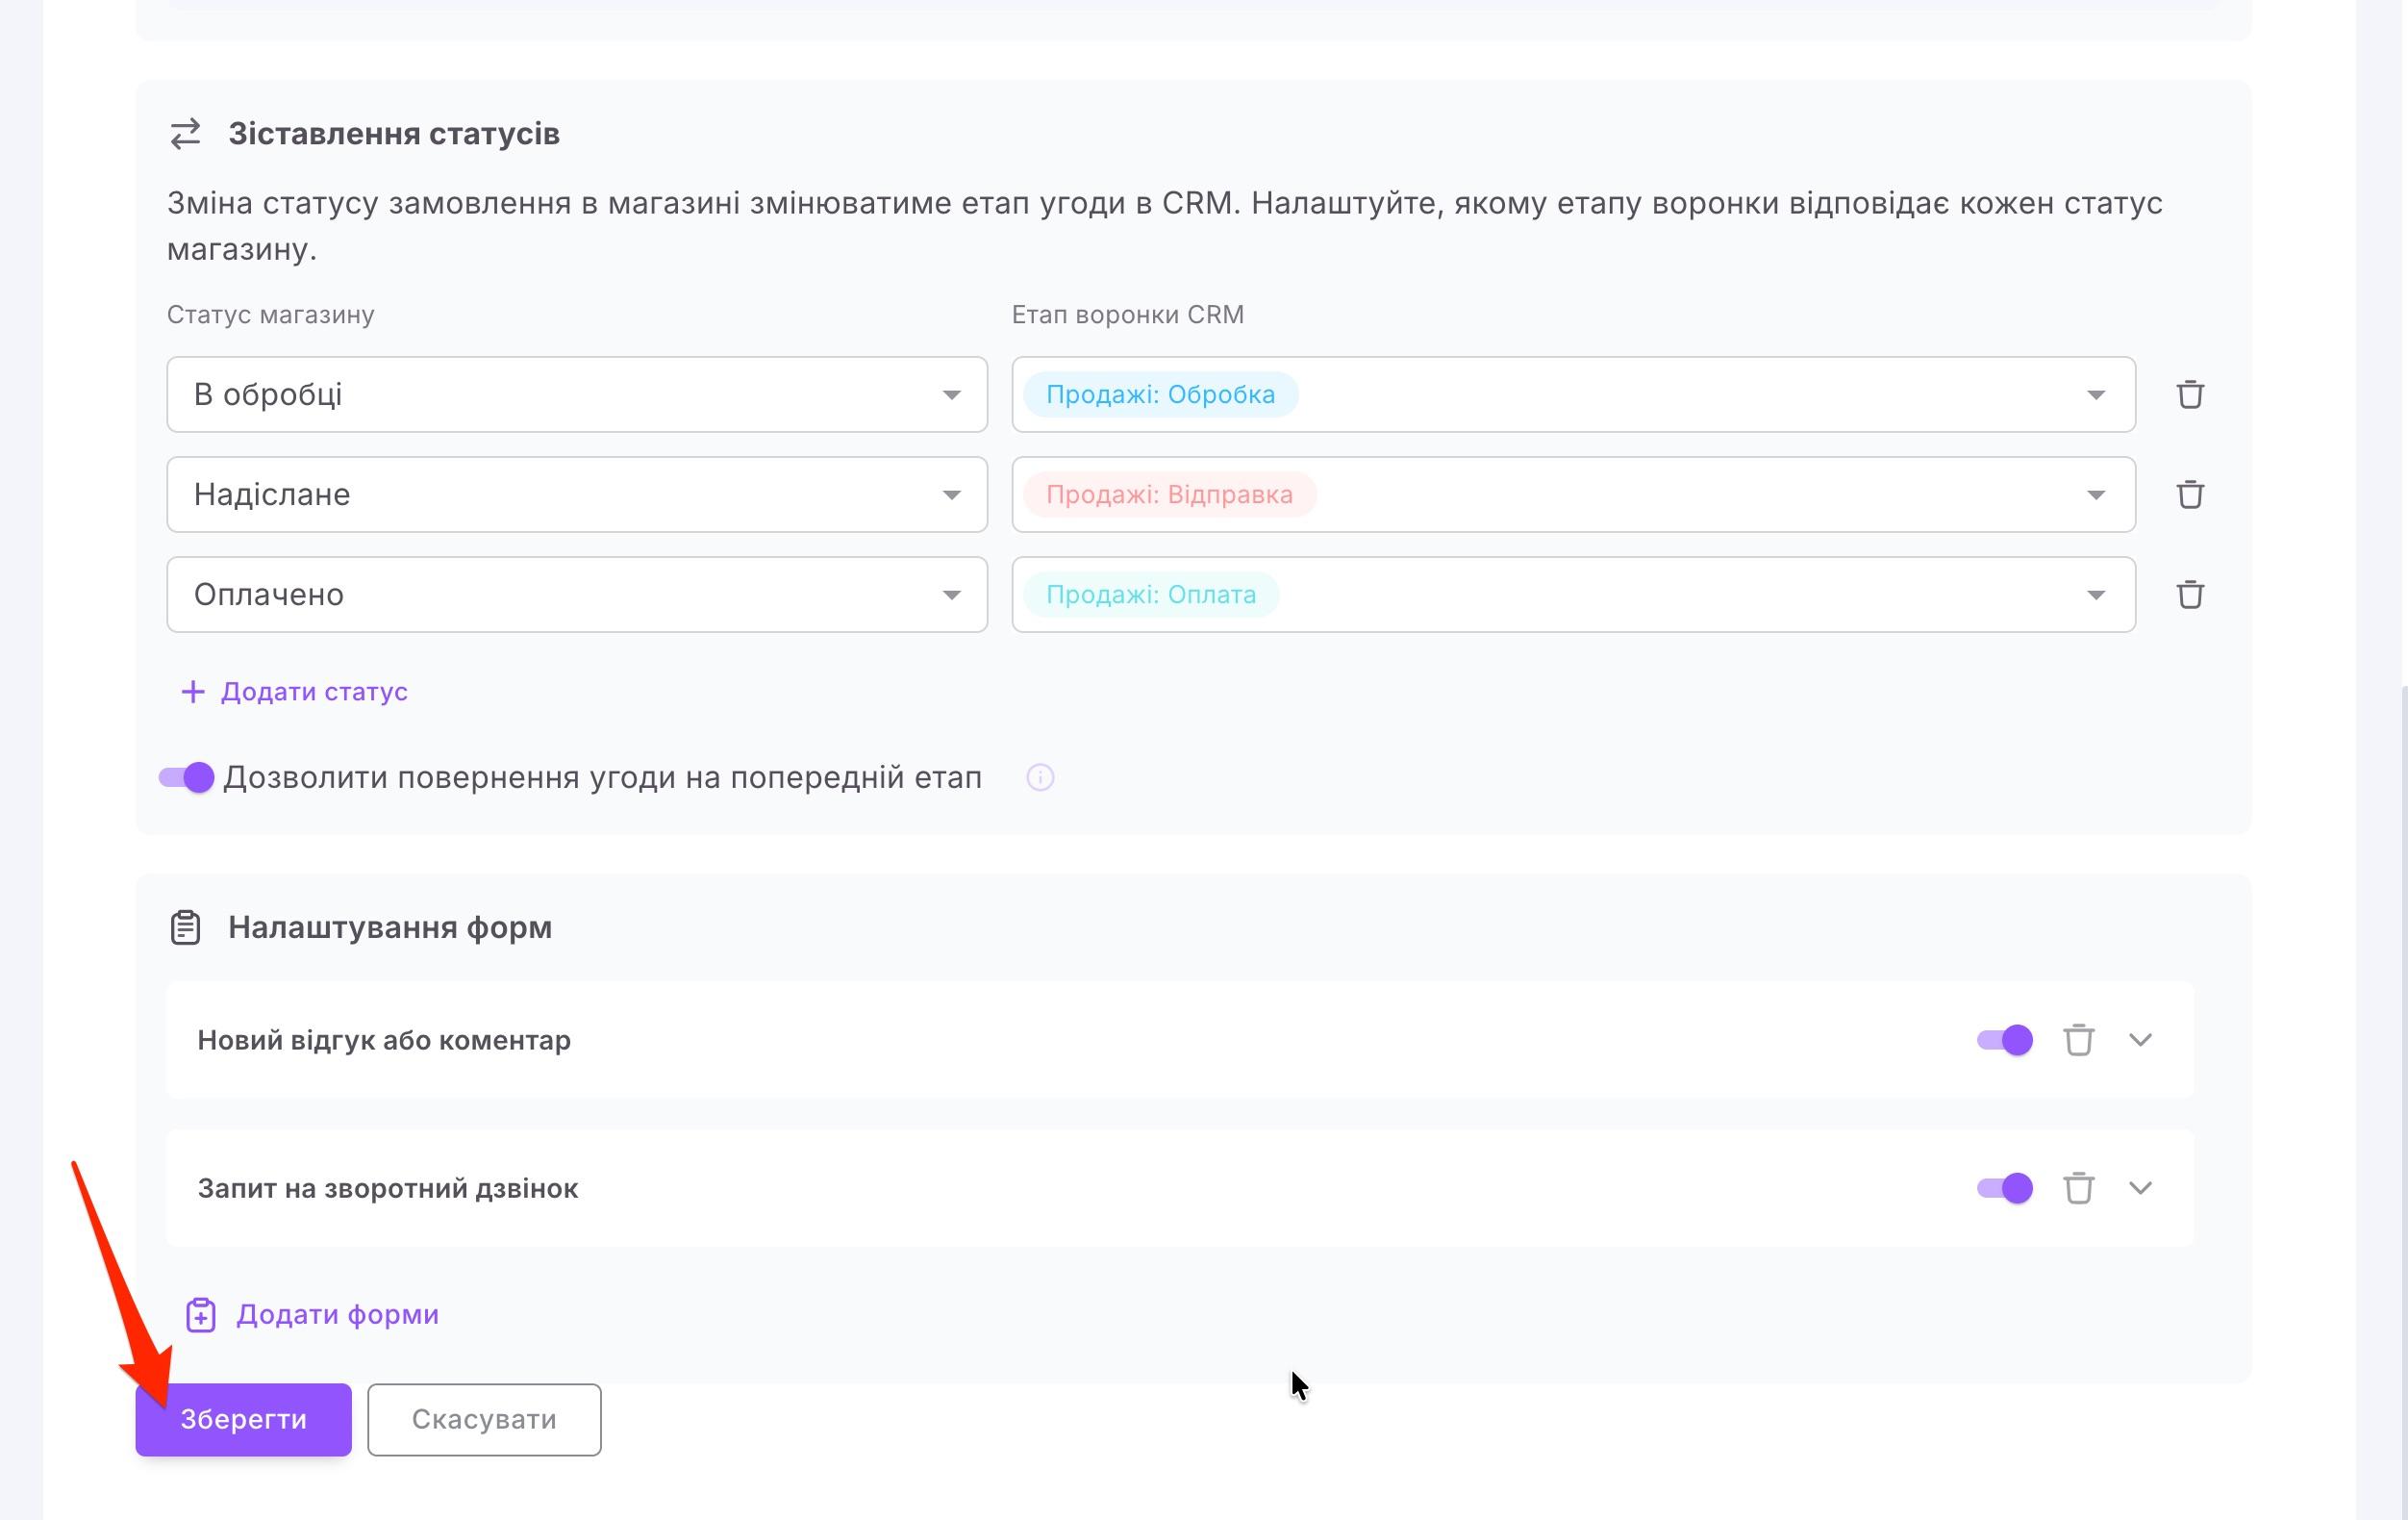Click the page vertical scrollbar
This screenshot has height=1520, width=2408.
click(2402, 1101)
